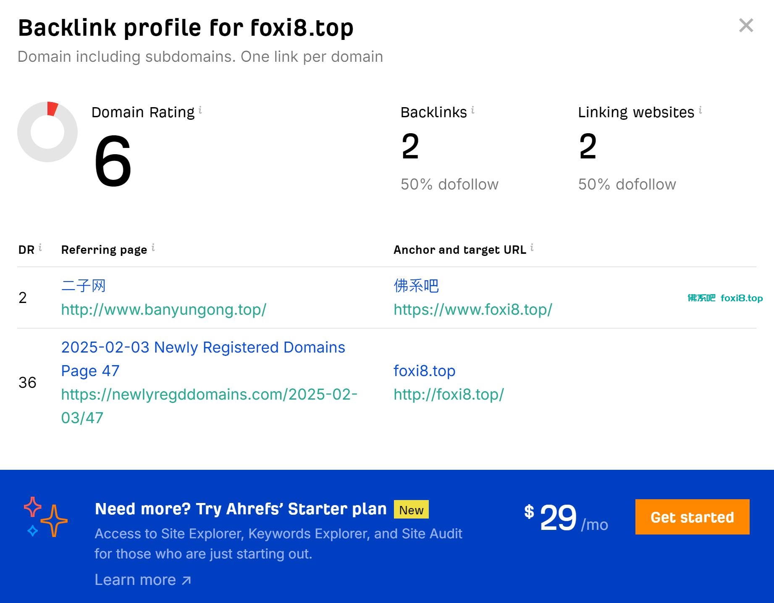Open the http://foxi8.top/ target URL
774x603 pixels.
(449, 395)
